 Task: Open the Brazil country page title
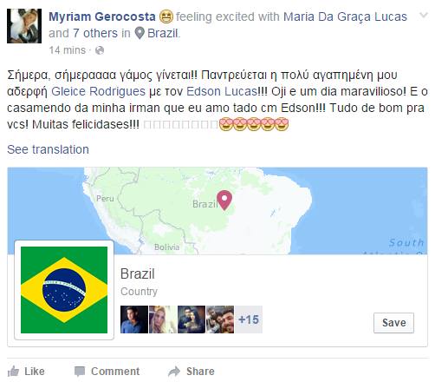coord(138,273)
